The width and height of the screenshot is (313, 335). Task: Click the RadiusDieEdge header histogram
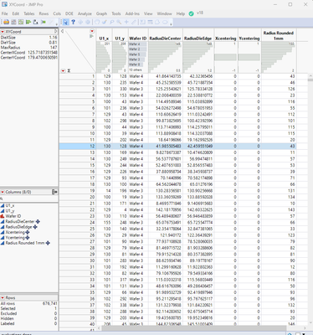click(198, 57)
